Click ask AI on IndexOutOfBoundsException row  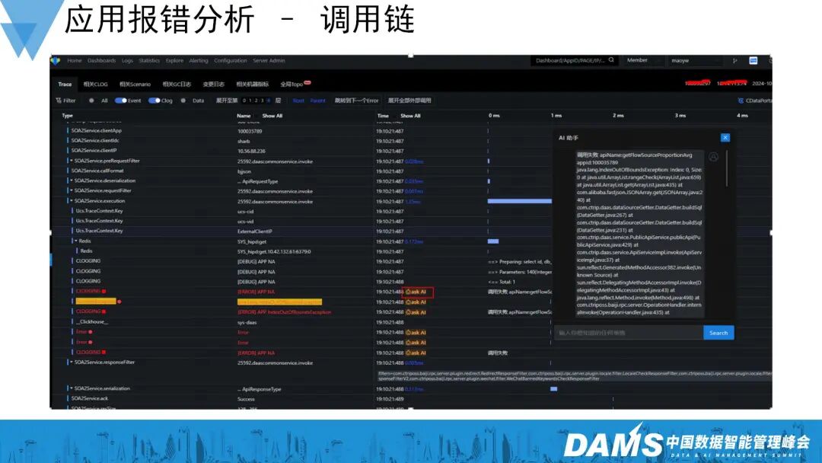pos(416,312)
